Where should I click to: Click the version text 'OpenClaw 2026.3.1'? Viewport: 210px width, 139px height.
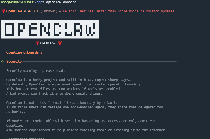click(x=23, y=11)
